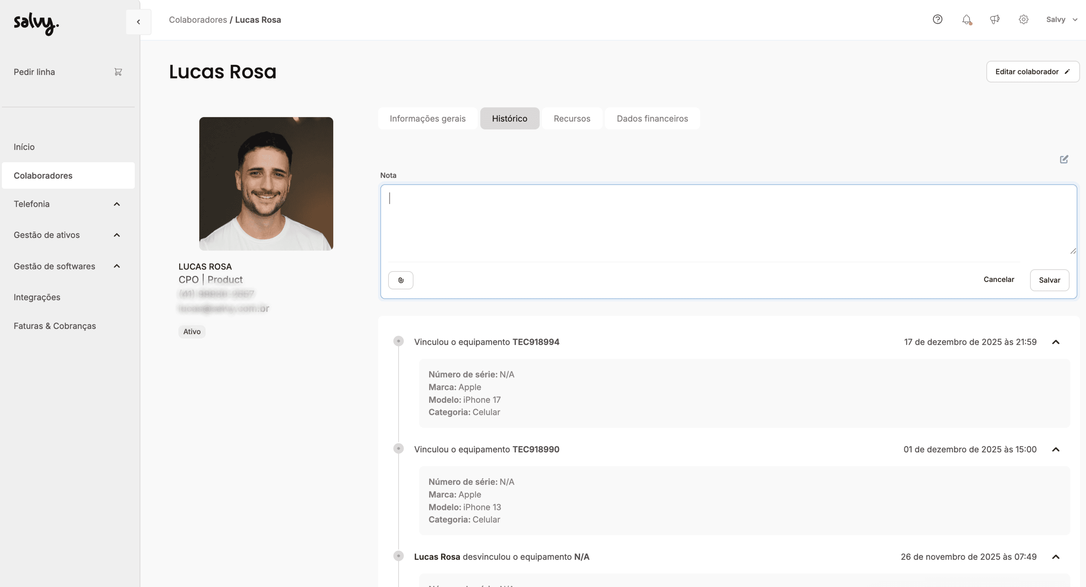Image resolution: width=1086 pixels, height=587 pixels.
Task: Switch to the Recursos tab
Action: pyautogui.click(x=572, y=119)
